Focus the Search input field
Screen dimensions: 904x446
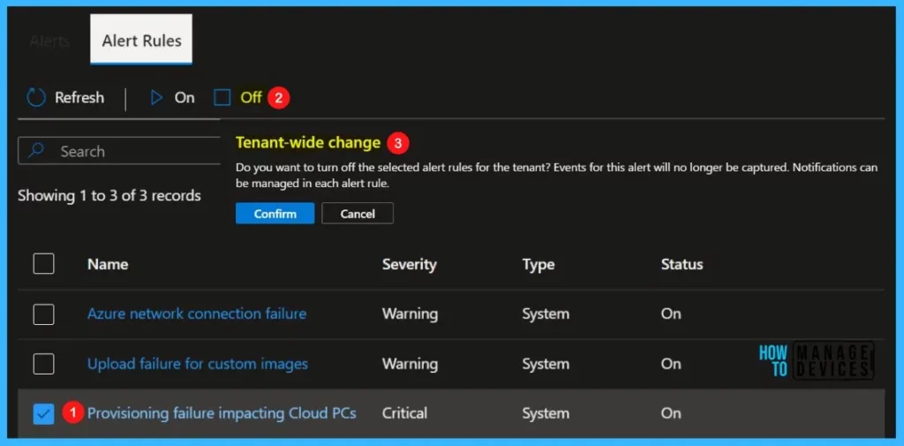119,151
